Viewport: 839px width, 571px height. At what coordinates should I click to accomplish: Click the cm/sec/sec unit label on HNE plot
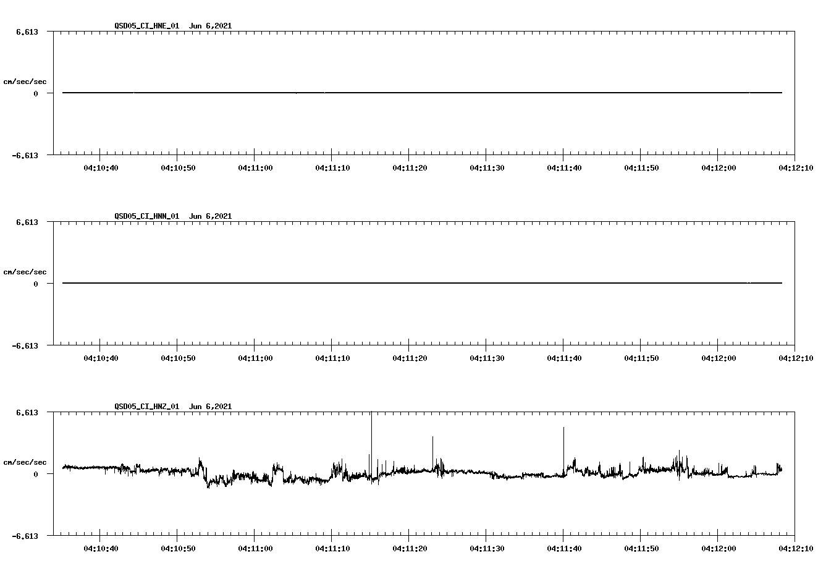tap(25, 82)
